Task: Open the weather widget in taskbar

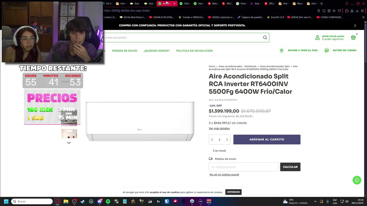Action: [x=295, y=201]
